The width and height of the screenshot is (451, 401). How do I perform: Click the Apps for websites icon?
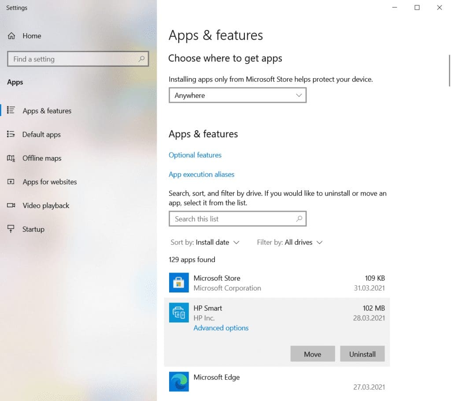click(11, 181)
